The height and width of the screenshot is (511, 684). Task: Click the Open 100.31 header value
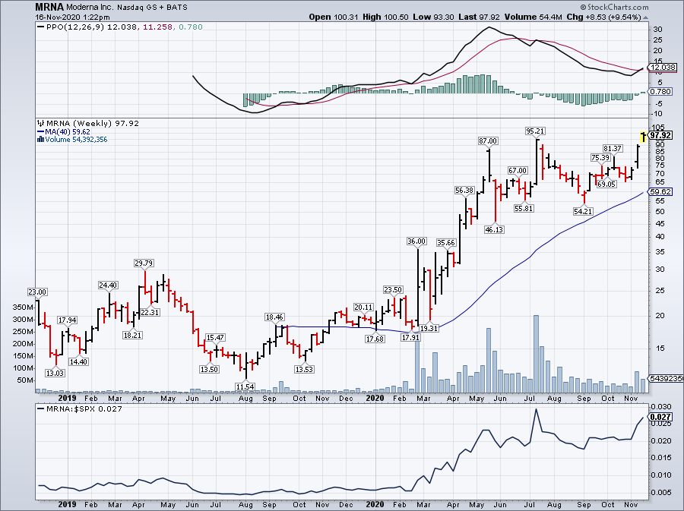tap(334, 17)
